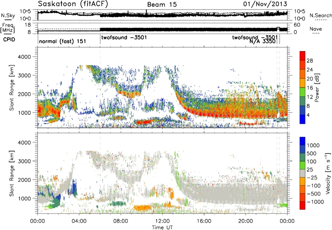This screenshot has height=230, width=332.
Task: Click the red bottom segment of the Velocity bar
Action: (x=303, y=206)
